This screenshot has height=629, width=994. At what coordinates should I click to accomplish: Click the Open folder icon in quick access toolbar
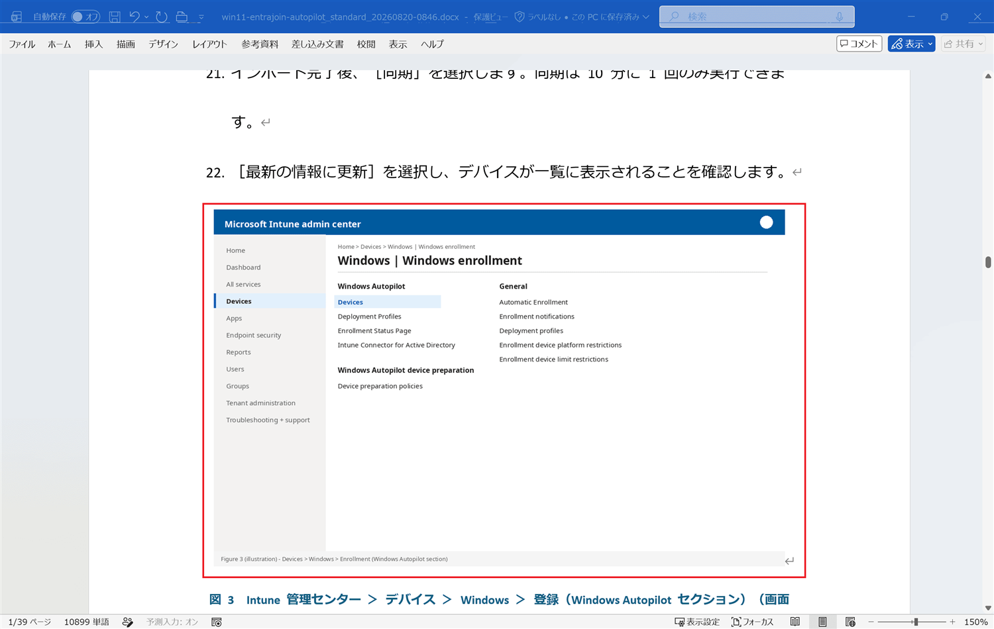point(182,17)
